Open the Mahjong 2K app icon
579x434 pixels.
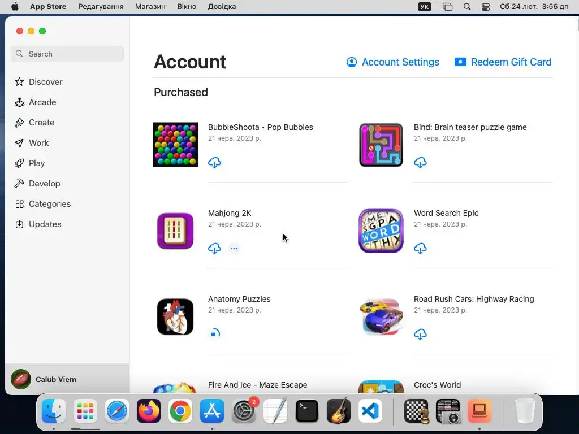175,231
